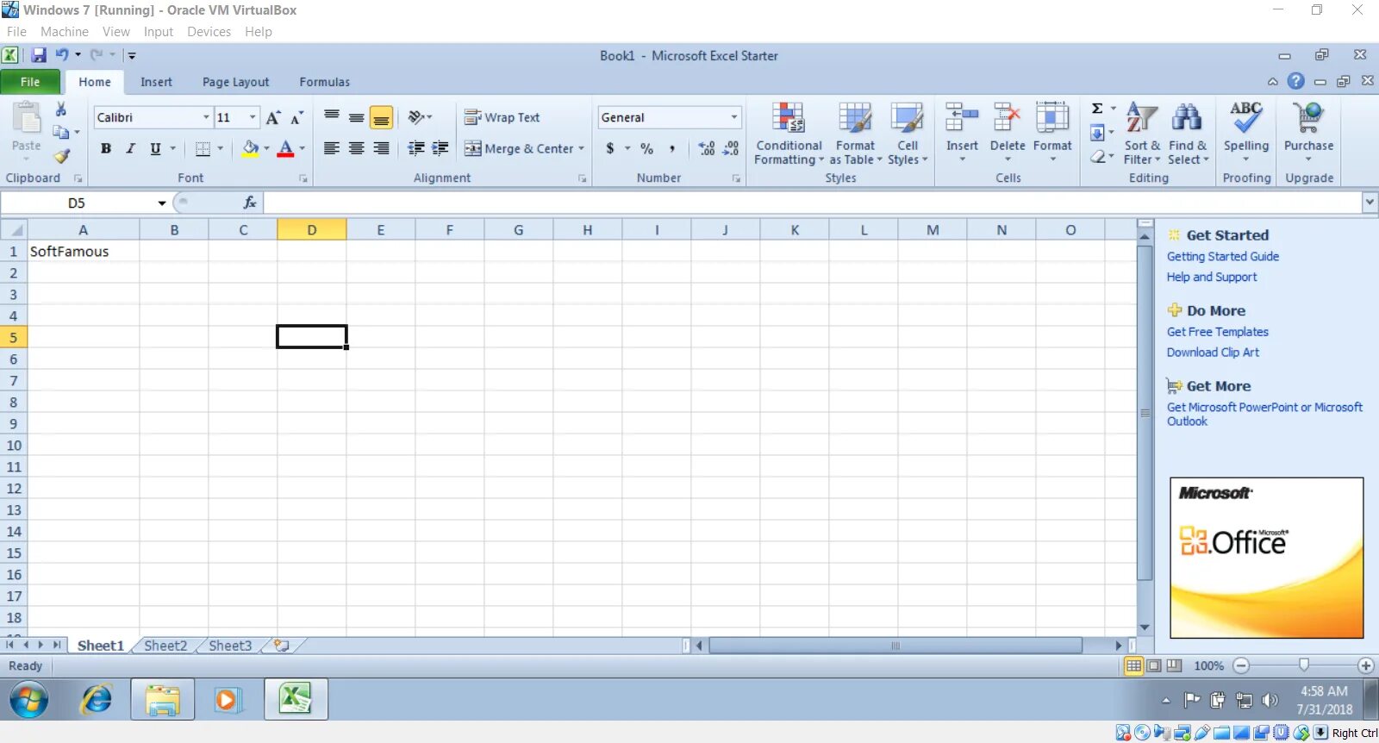Image resolution: width=1379 pixels, height=743 pixels.
Task: Open Format as Table gallery
Action: tap(855, 134)
